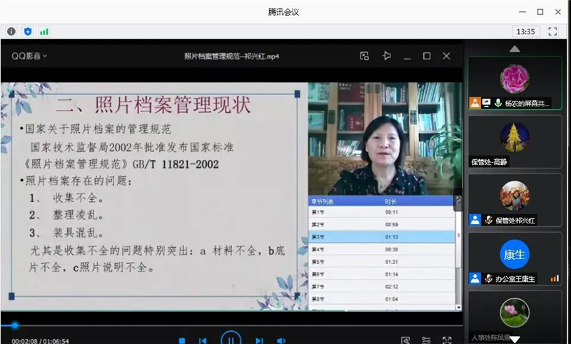The width and height of the screenshot is (571, 344).
Task: Click orange signal bars on 办公室王康生 tile
Action: 555,278
